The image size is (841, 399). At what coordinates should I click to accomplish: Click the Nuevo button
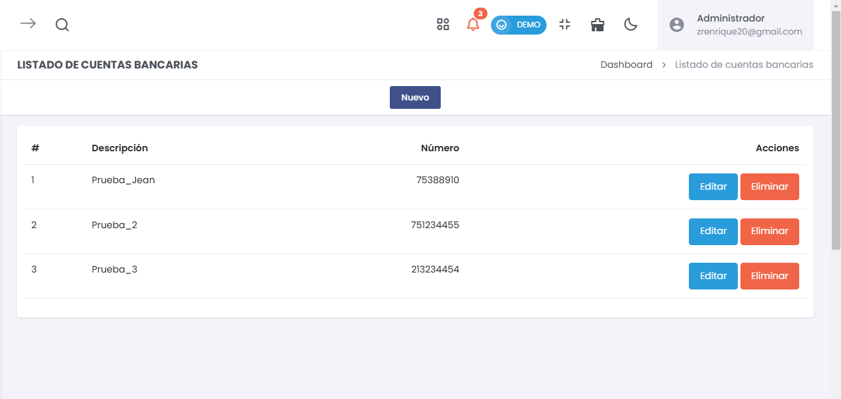click(x=415, y=97)
